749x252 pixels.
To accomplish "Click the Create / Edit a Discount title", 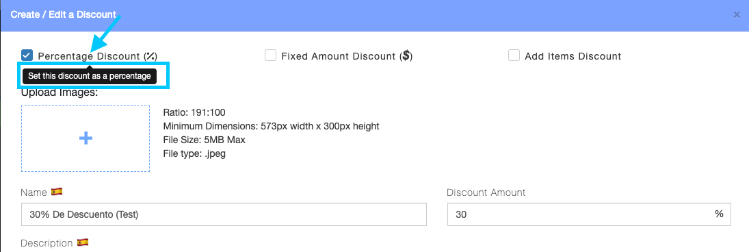I will click(x=63, y=15).
